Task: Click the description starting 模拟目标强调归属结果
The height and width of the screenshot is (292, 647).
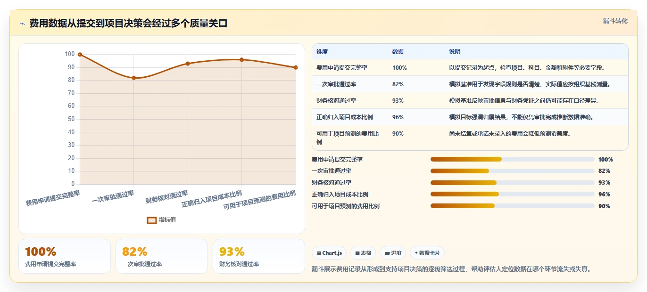Action: coord(521,117)
